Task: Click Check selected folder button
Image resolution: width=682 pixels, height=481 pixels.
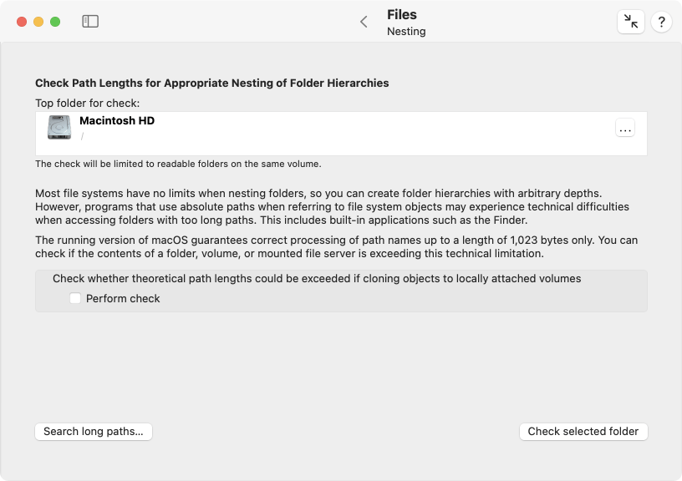Action: 583,432
